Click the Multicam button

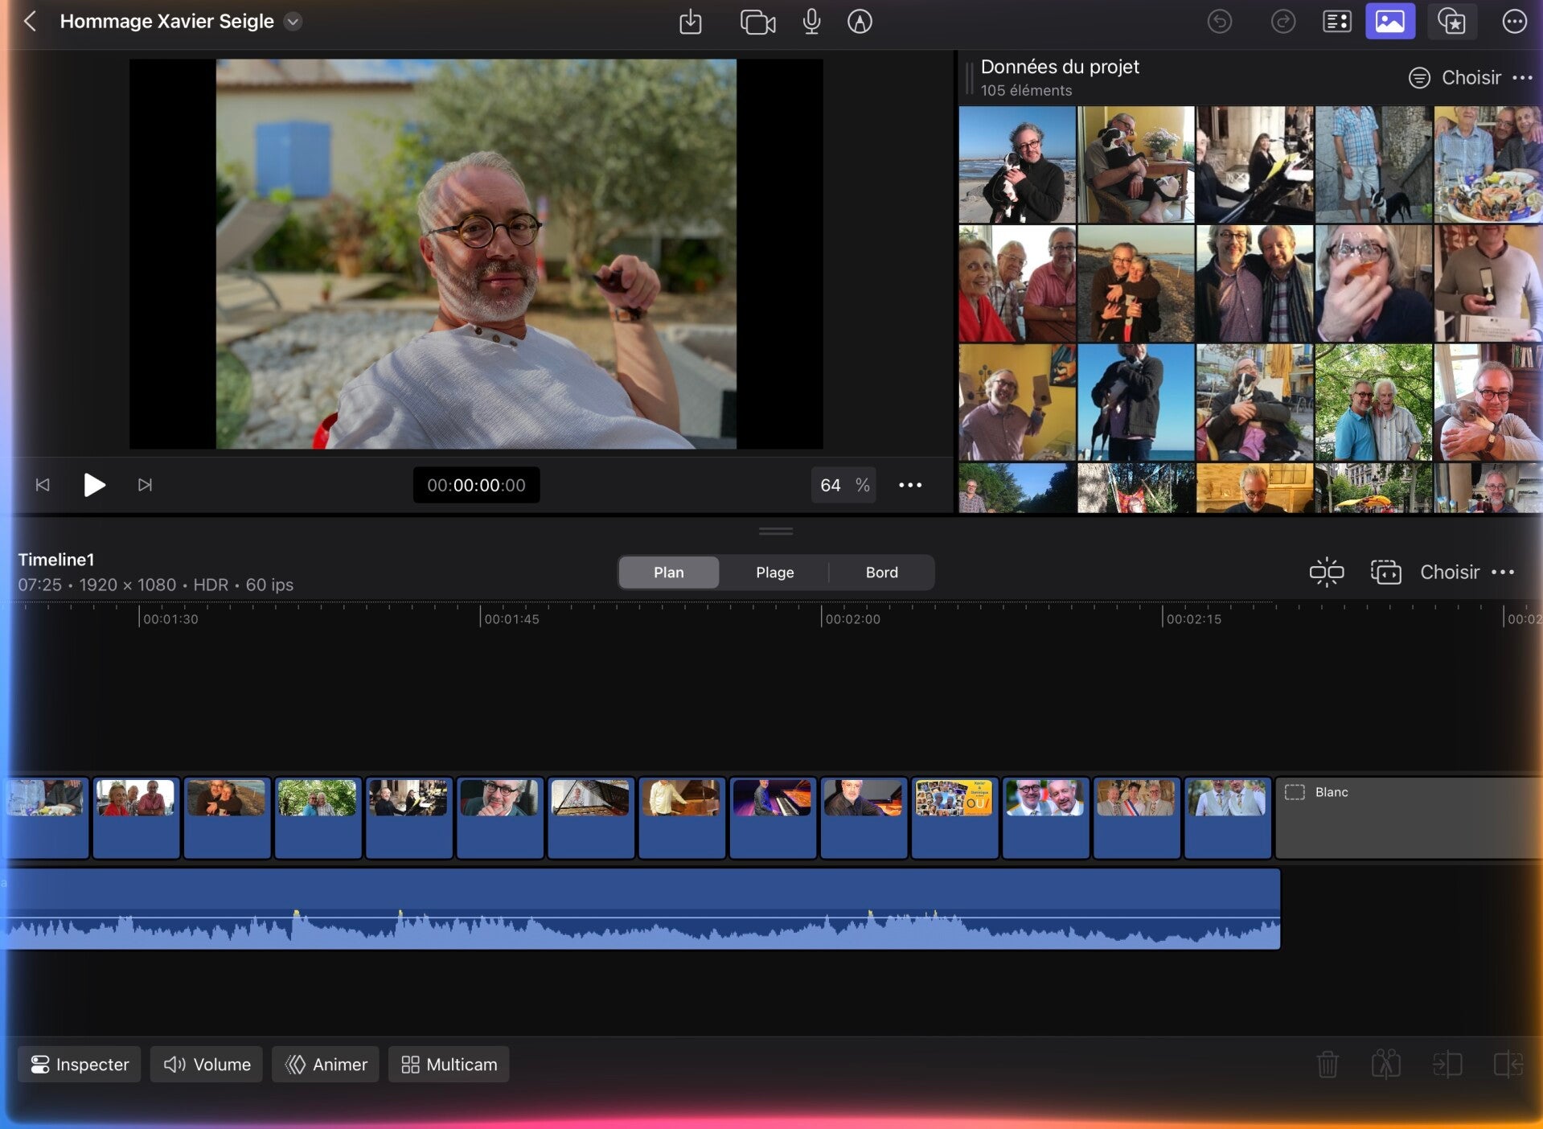click(449, 1064)
